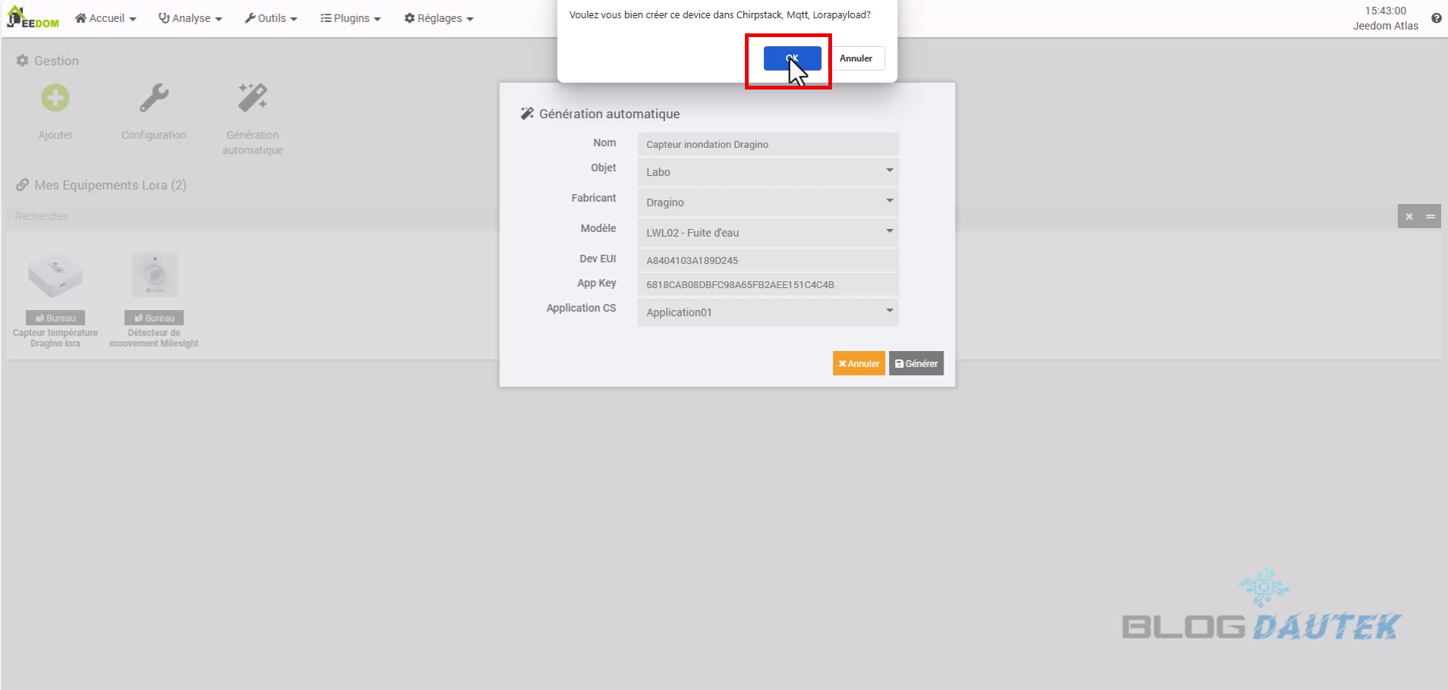Click the green Ajouter plus icon

point(55,99)
